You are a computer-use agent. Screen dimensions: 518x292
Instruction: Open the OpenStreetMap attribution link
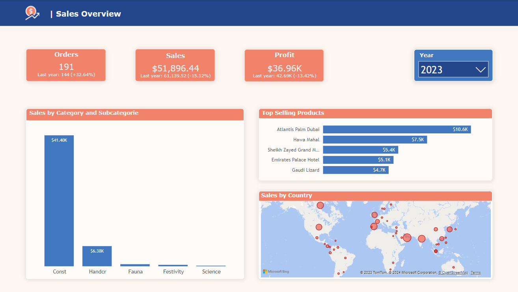[x=453, y=273]
